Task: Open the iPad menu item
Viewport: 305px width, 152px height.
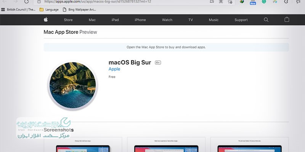Action: point(115,20)
